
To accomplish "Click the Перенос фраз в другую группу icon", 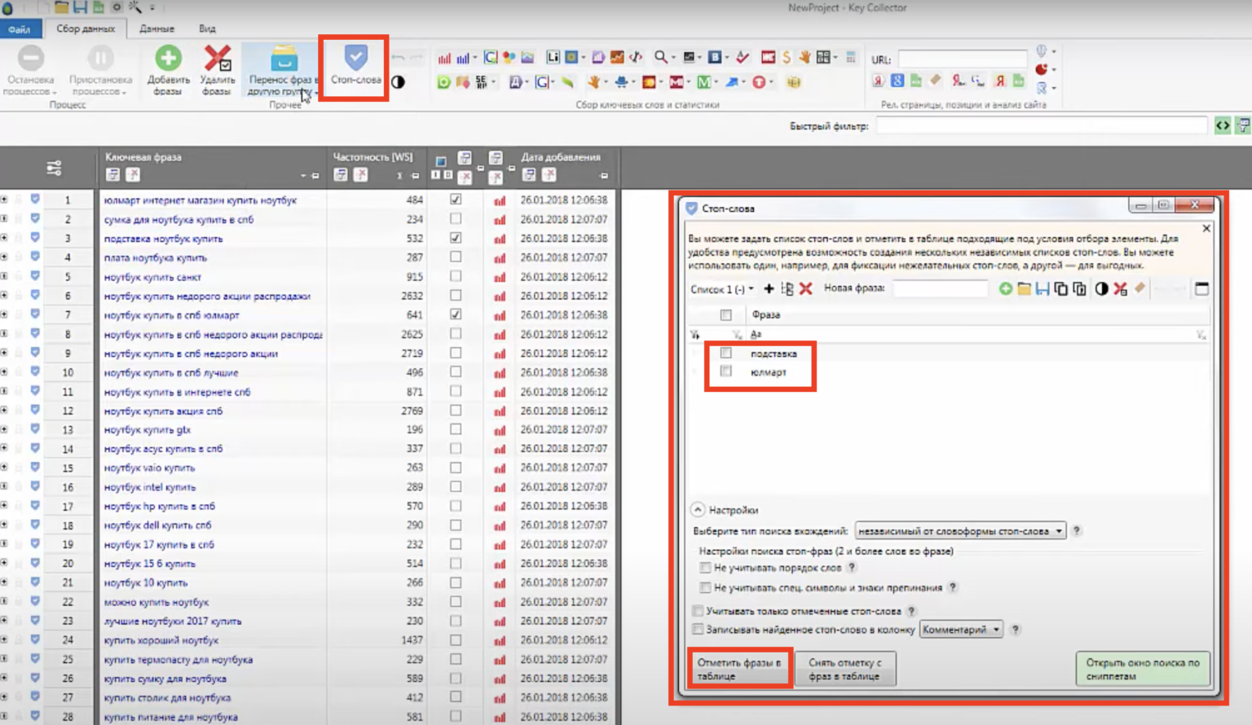I will (284, 59).
